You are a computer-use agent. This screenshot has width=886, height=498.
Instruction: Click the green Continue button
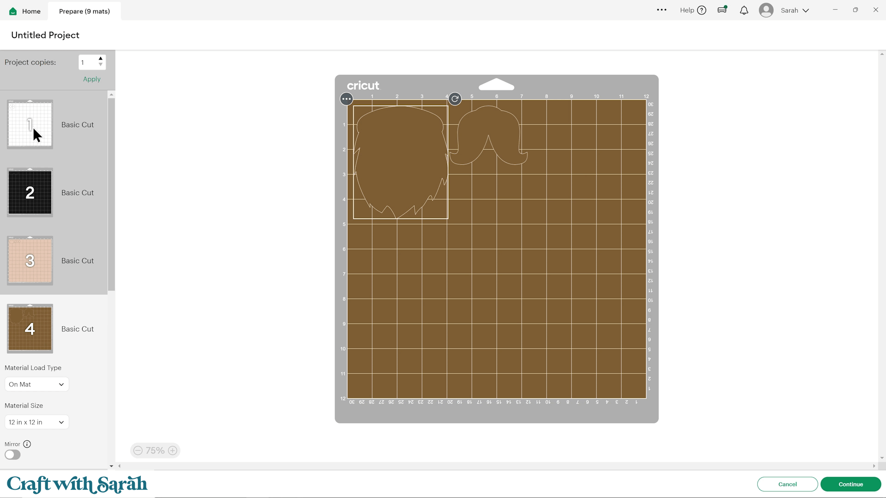(x=850, y=484)
